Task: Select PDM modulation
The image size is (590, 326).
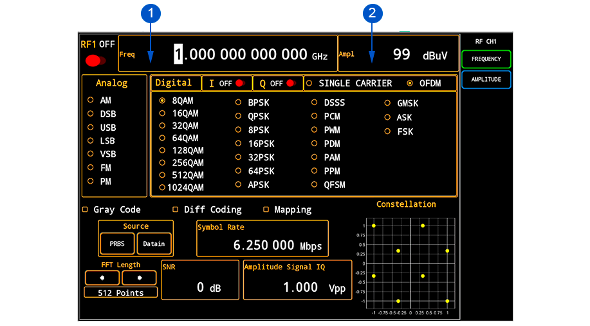Action: click(x=314, y=143)
